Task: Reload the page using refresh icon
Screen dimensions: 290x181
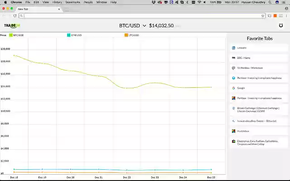Action: click(15, 16)
